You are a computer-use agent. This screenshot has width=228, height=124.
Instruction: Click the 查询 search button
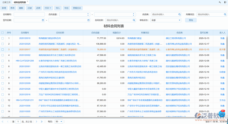point(191,20)
